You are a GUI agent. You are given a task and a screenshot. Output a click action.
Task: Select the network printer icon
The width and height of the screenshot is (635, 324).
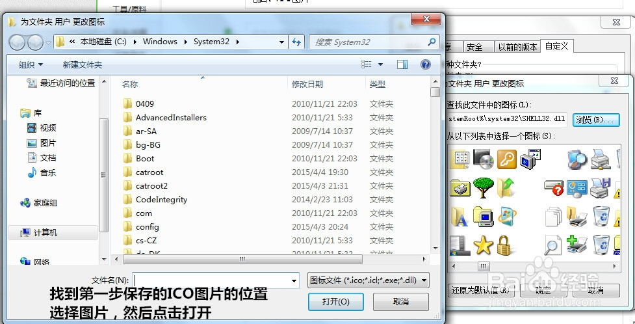(x=601, y=159)
